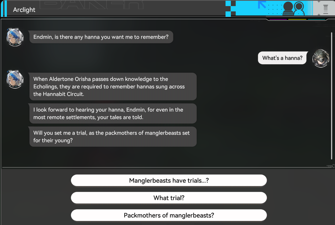
Task: Click Arclight's avatar beside first message
Action: pos(15,37)
